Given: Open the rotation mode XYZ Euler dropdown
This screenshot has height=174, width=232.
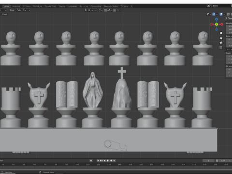Looking at the screenshot, I should (229, 49).
